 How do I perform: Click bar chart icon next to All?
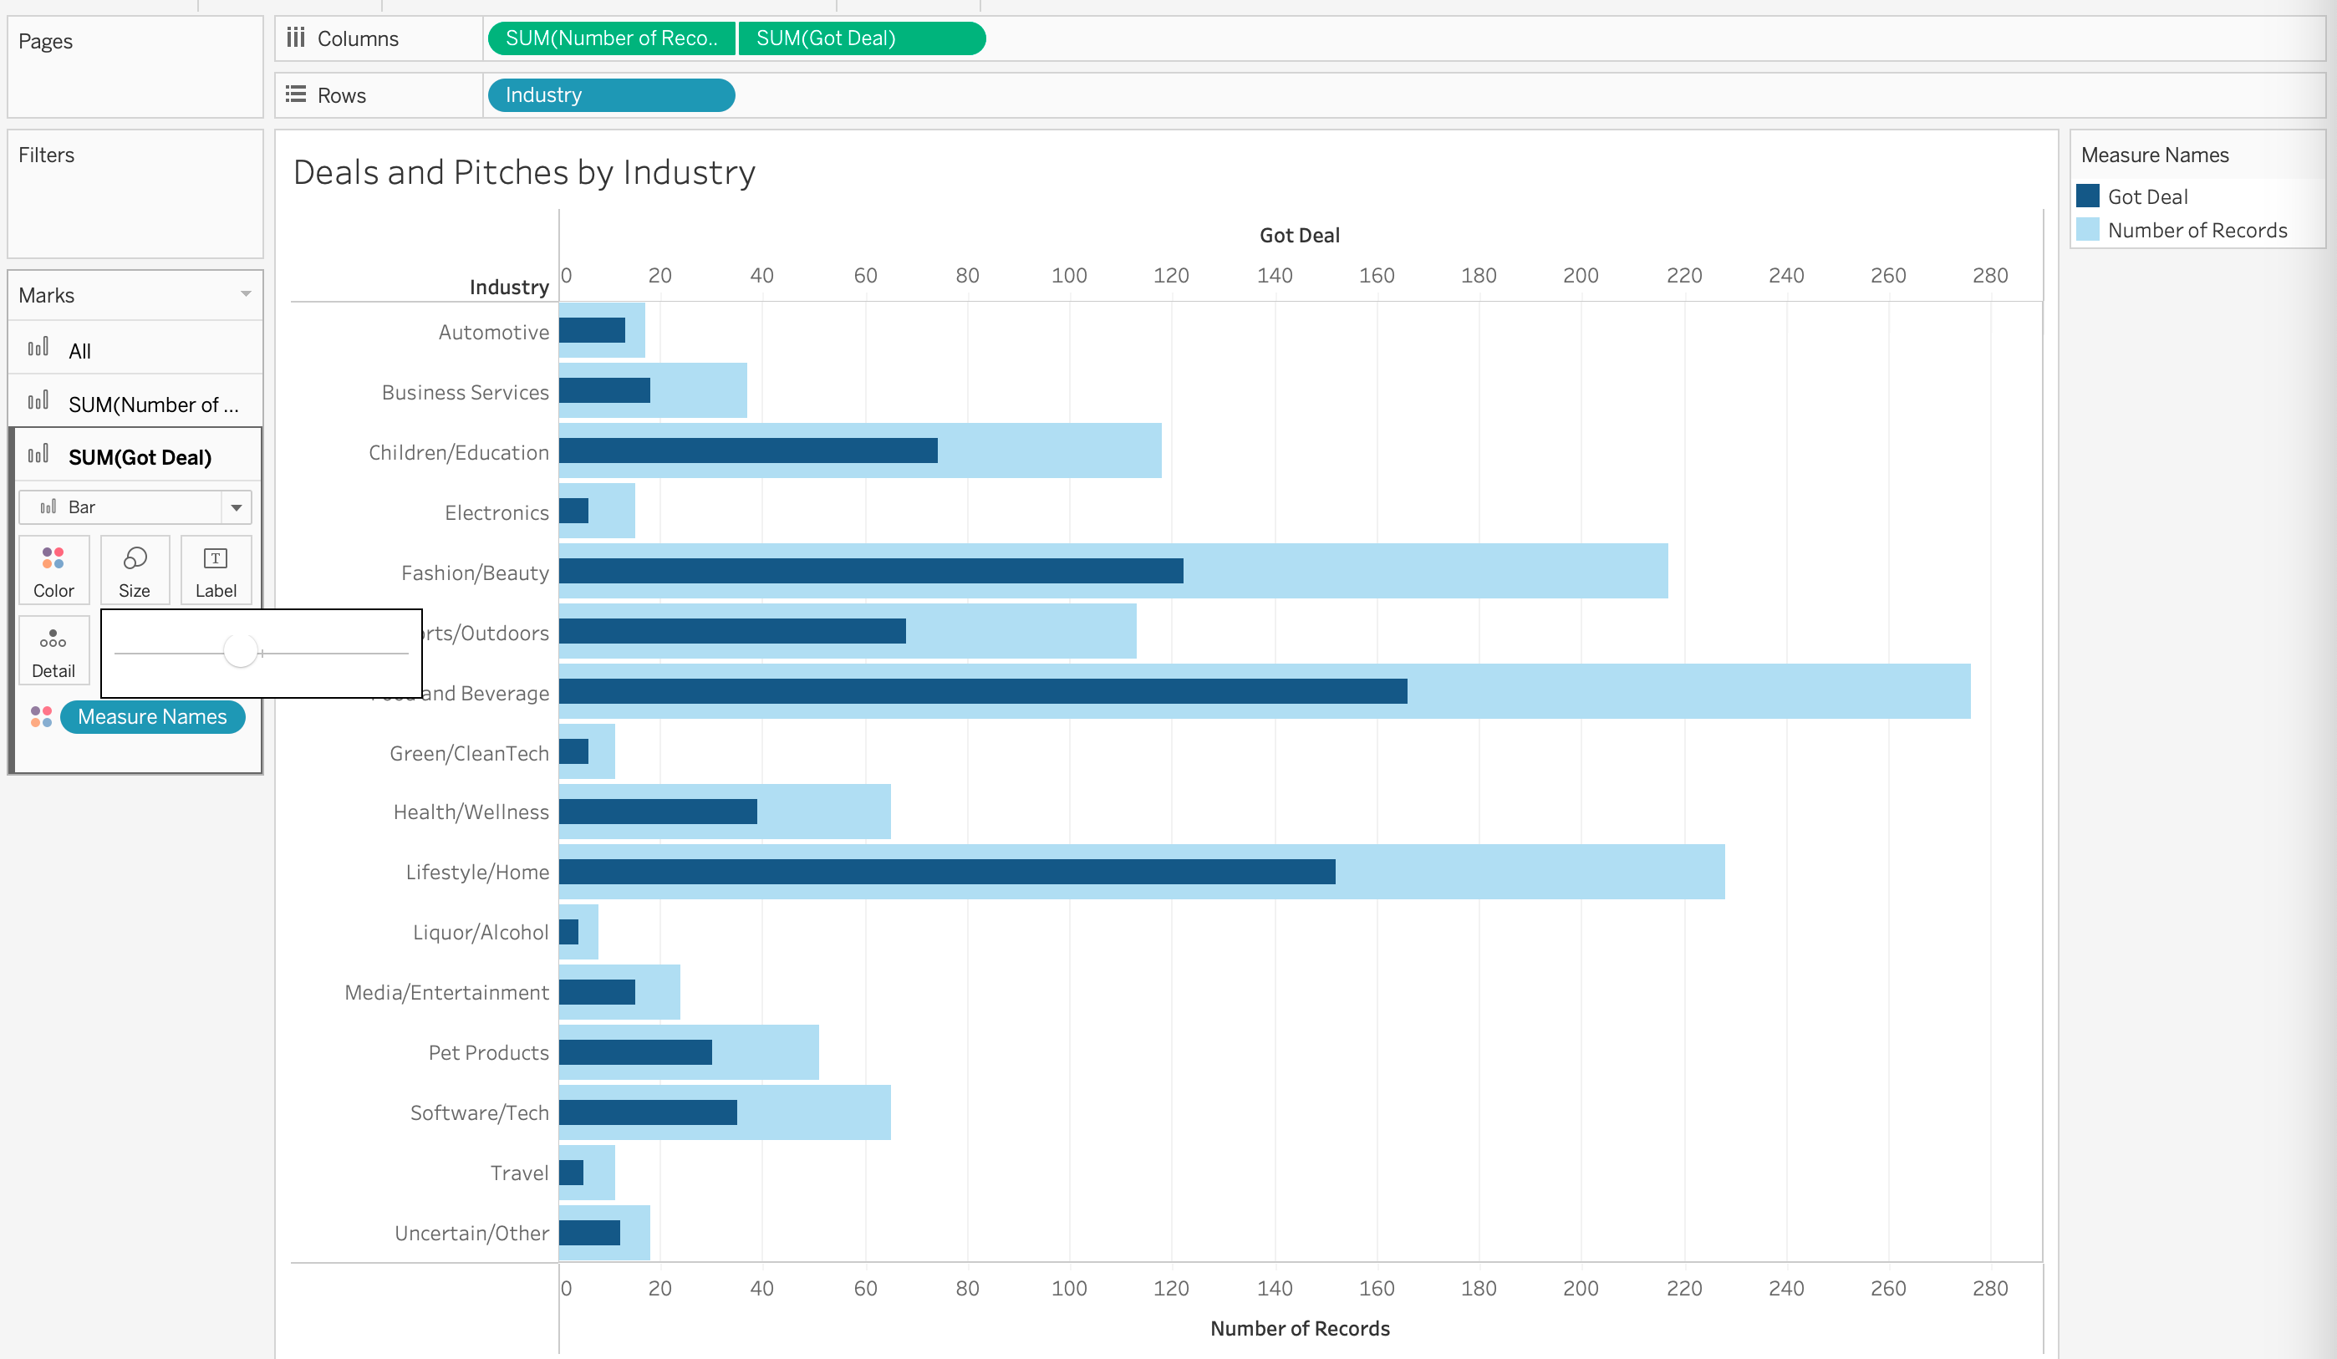click(x=38, y=348)
